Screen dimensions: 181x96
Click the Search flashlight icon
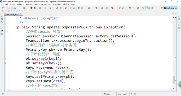point(133,8)
